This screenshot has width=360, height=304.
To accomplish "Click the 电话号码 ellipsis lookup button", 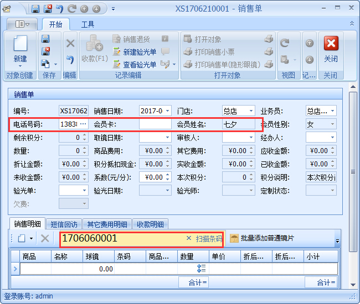I will tap(84, 124).
